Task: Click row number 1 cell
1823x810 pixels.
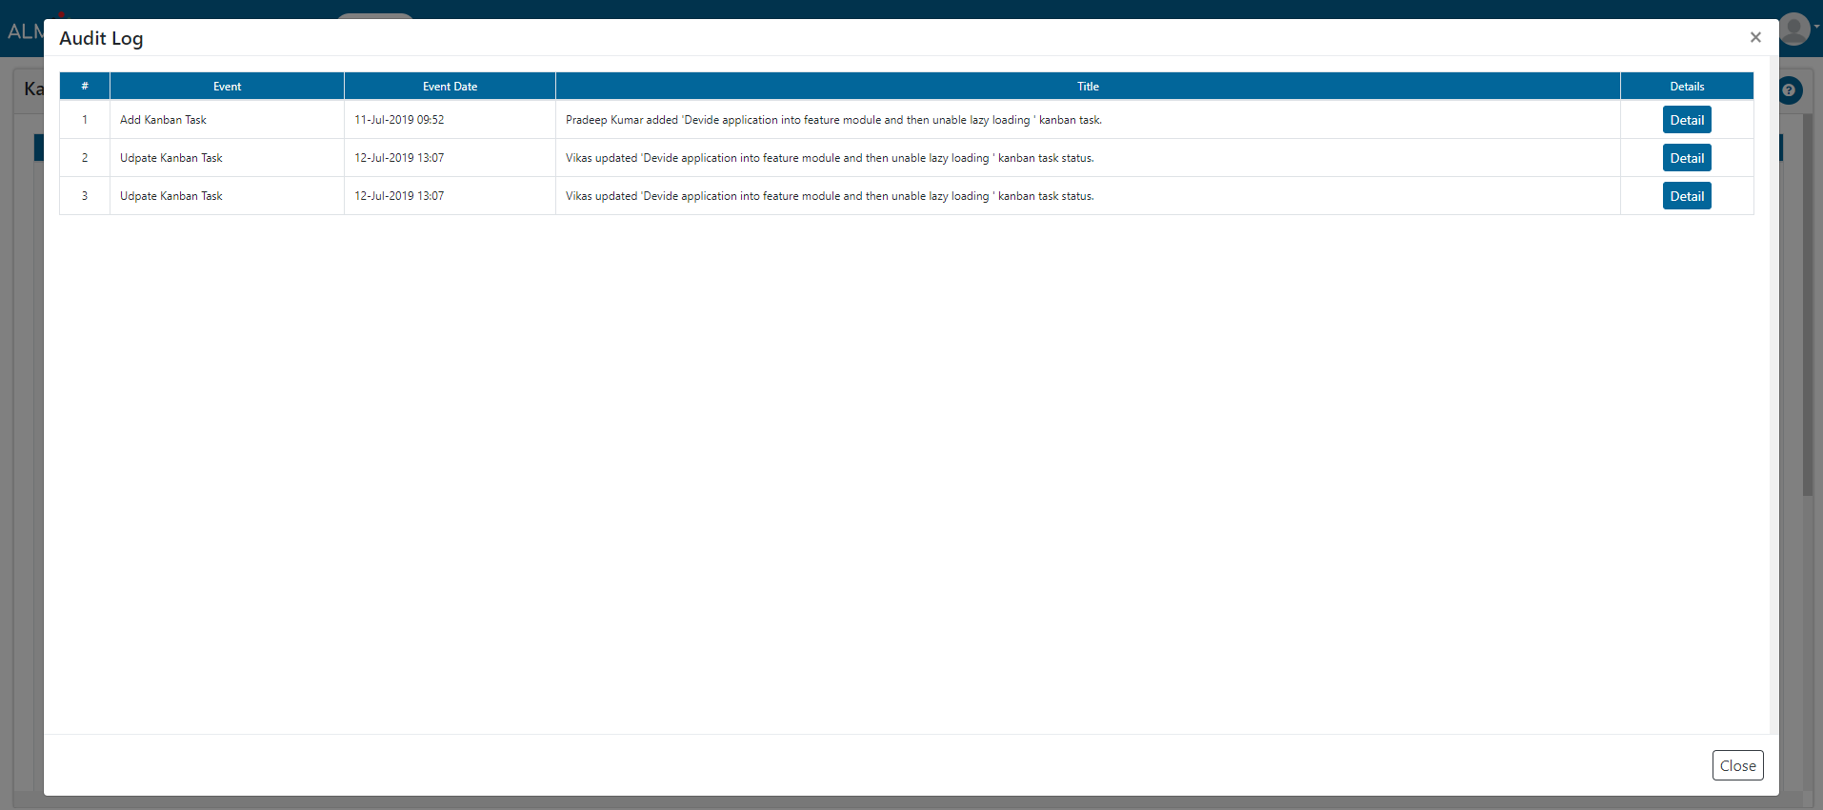Action: click(x=85, y=120)
